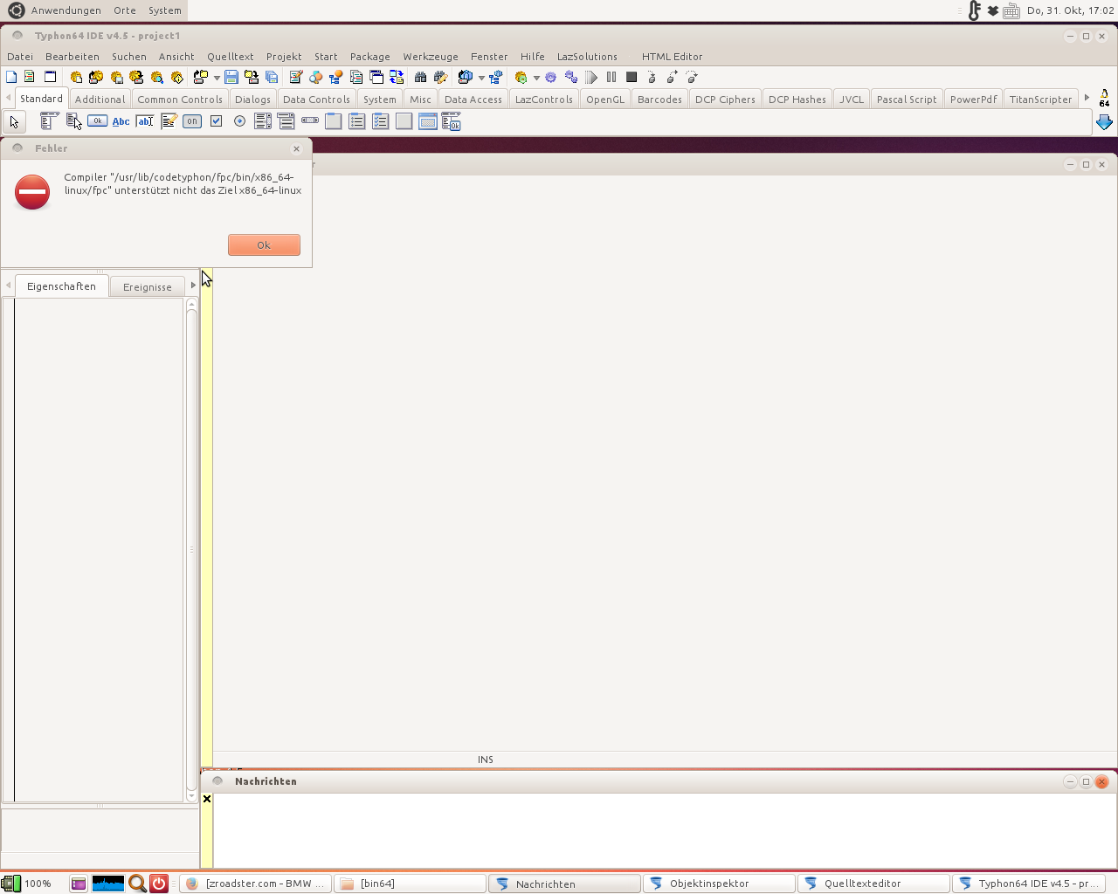Image resolution: width=1118 pixels, height=894 pixels.
Task: Switch to the Pascal Script palette tab
Action: pos(907,100)
